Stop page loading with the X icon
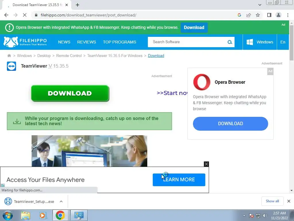Viewport: 294px width, 221px height. (x=25, y=15)
